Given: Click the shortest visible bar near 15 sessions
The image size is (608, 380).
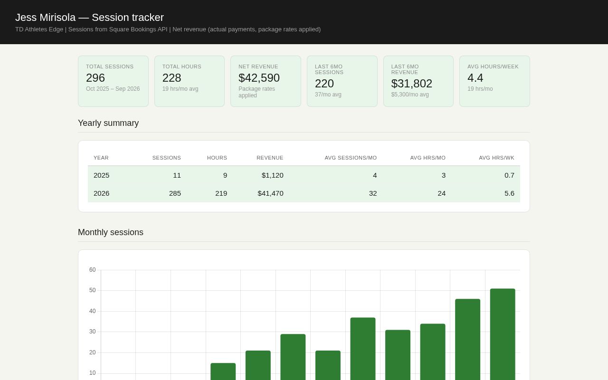Looking at the screenshot, I should 223,371.
